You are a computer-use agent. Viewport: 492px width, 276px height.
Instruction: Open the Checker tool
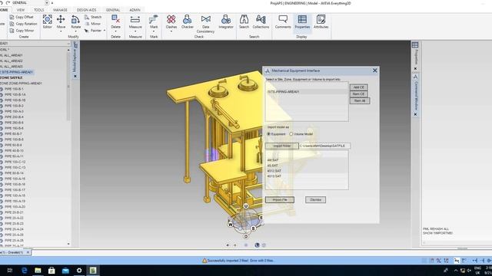pos(188,21)
